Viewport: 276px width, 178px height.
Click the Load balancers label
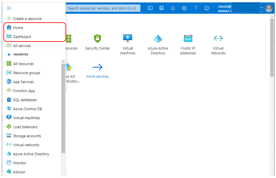tap(25, 127)
